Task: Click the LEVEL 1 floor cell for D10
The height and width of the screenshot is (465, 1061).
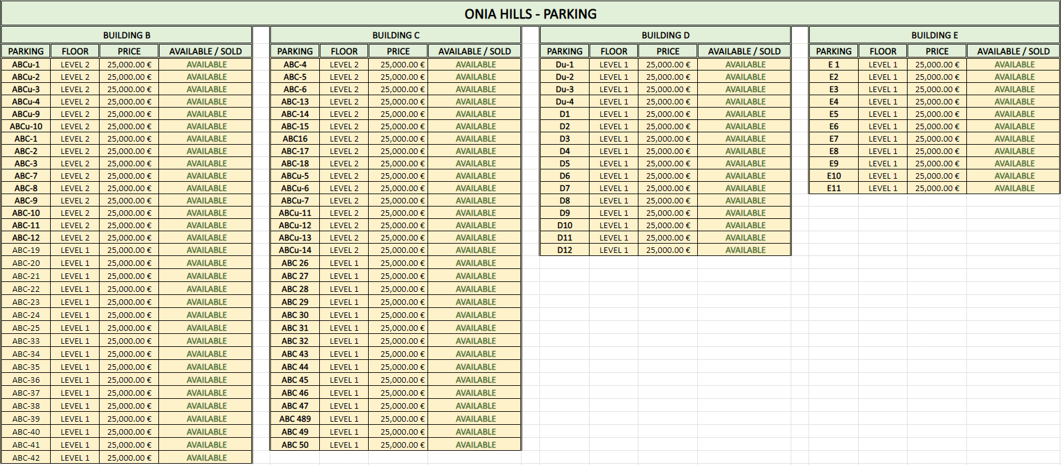Action: click(614, 225)
